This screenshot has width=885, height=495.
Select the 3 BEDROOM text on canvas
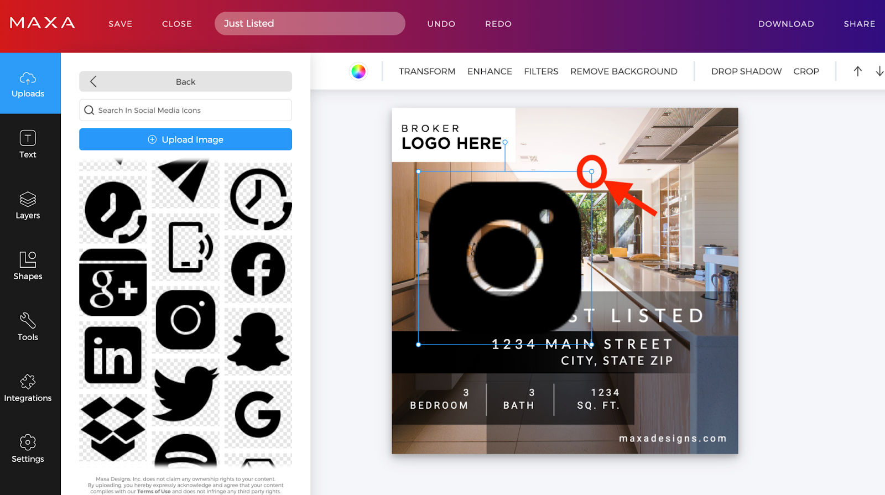coord(439,399)
